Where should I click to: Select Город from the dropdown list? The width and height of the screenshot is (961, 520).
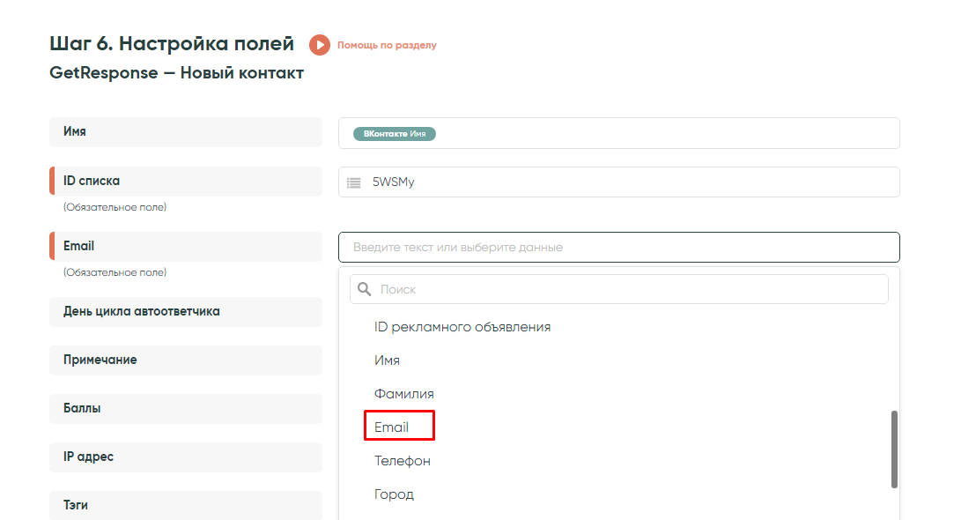(x=394, y=494)
